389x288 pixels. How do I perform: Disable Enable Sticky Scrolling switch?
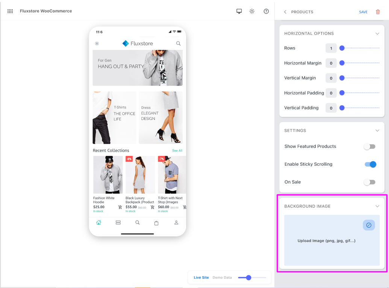pyautogui.click(x=370, y=164)
